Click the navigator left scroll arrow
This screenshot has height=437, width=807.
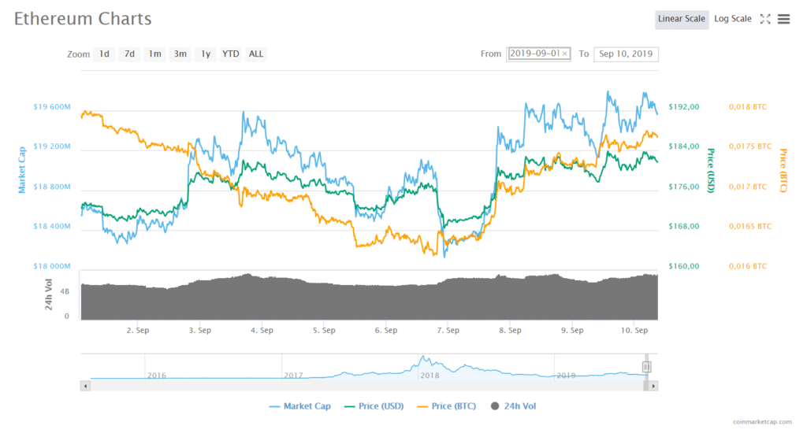85,386
